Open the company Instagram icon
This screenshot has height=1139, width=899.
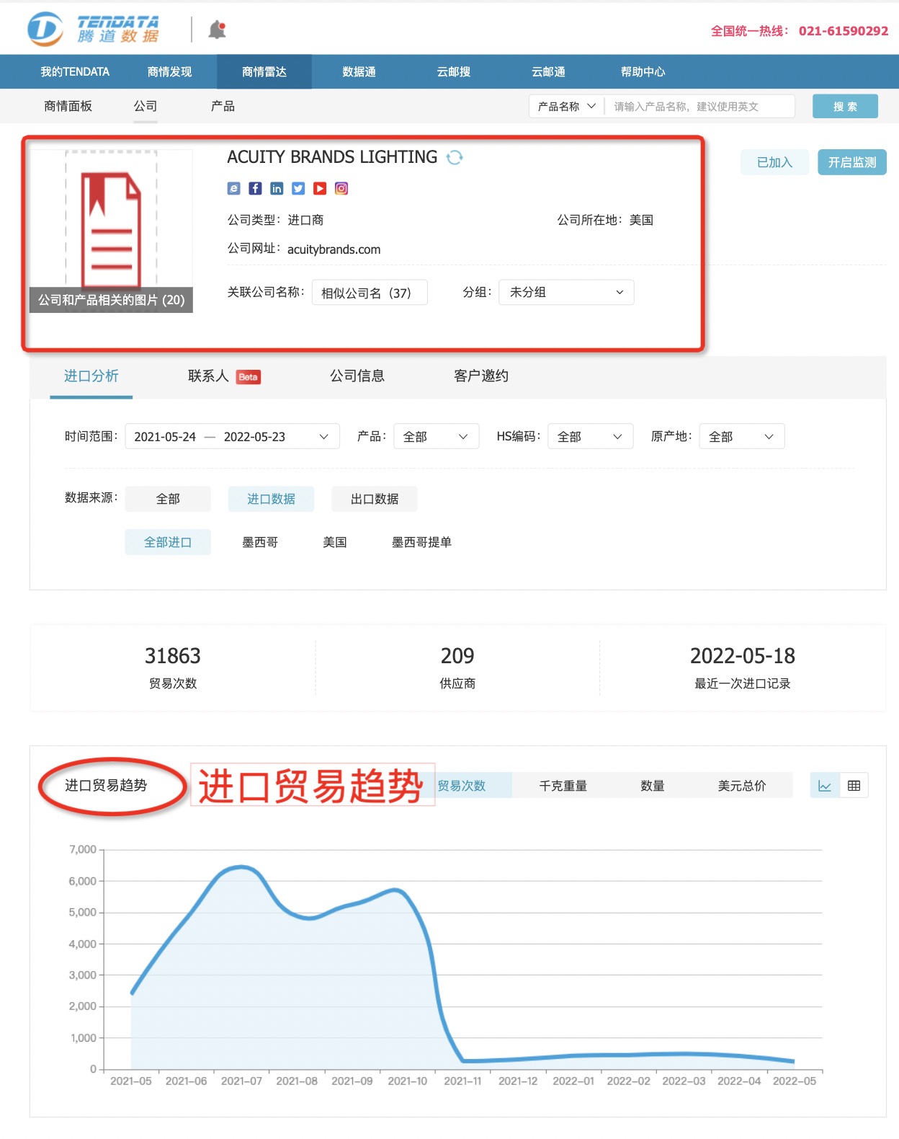click(x=341, y=188)
